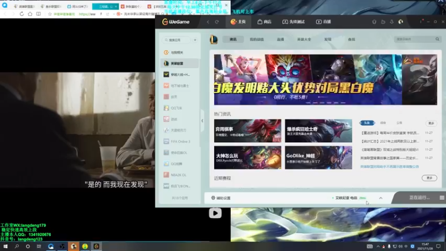446x251 pixels.
Task: Select QQ炫舞 in the game sidebar
Action: 180,164
